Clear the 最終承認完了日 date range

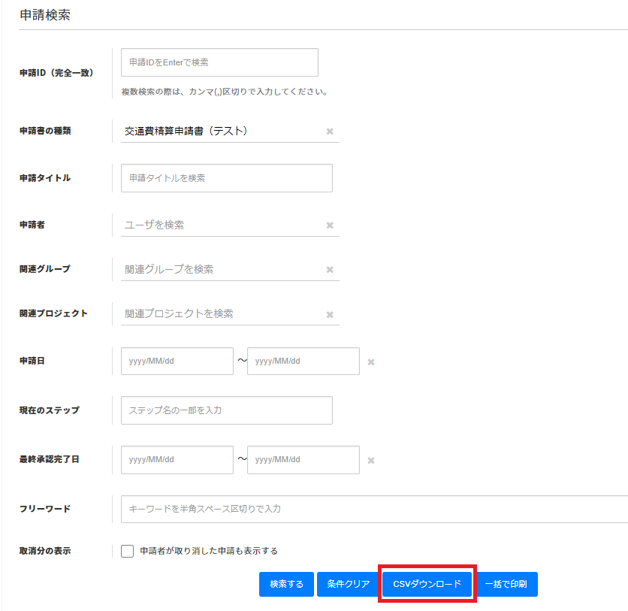click(370, 460)
